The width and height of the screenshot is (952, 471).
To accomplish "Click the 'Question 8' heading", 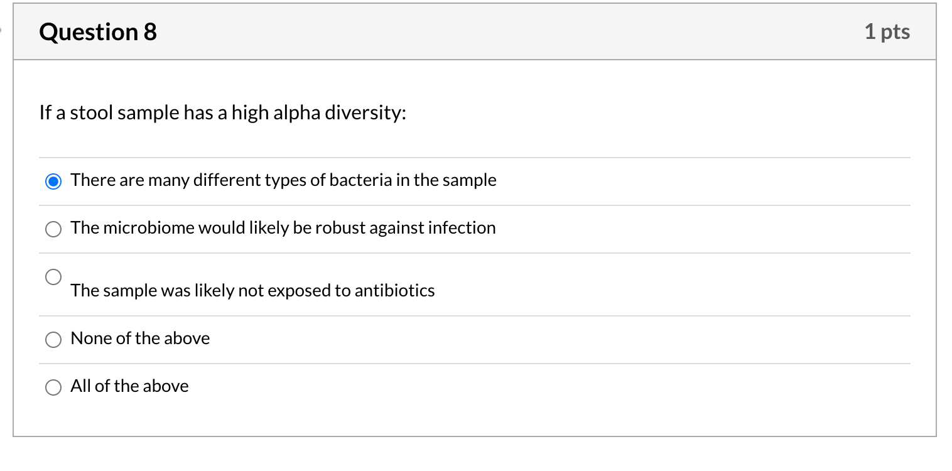I will tap(98, 32).
